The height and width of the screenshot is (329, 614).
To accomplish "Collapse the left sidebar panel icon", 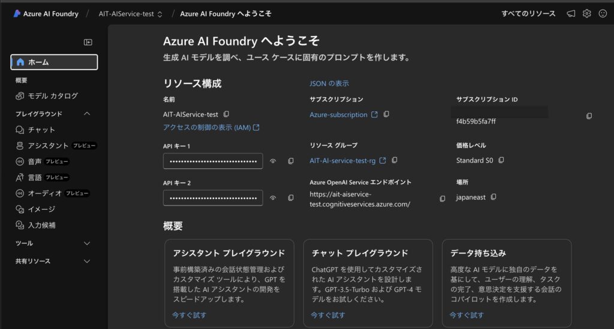I will [88, 43].
